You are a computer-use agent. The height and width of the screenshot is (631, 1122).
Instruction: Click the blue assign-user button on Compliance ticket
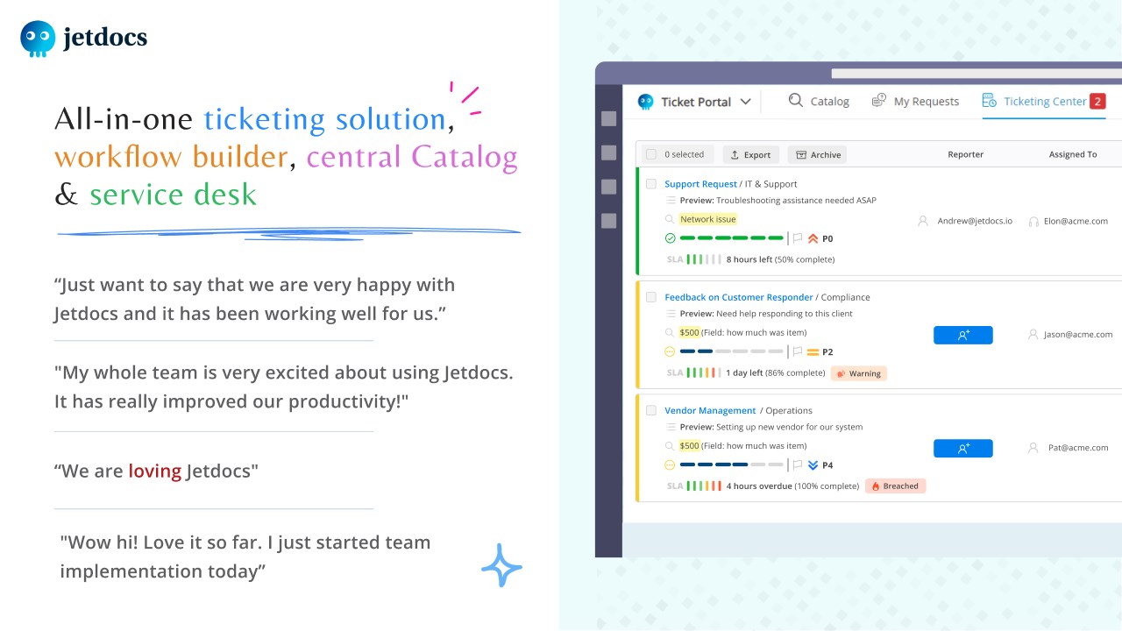[963, 335]
